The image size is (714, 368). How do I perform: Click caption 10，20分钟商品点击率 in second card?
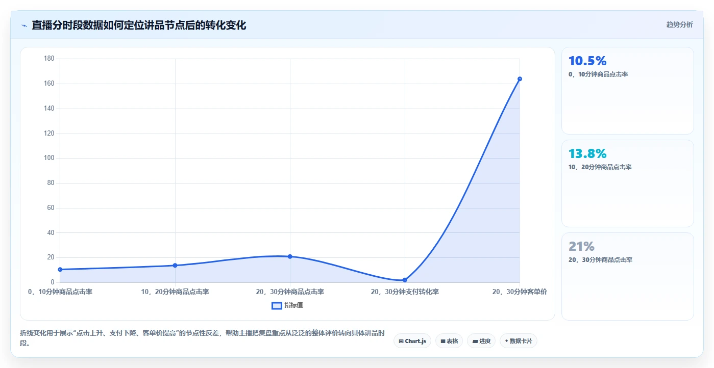tap(600, 167)
